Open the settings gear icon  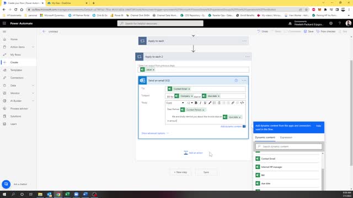(x=331, y=23)
